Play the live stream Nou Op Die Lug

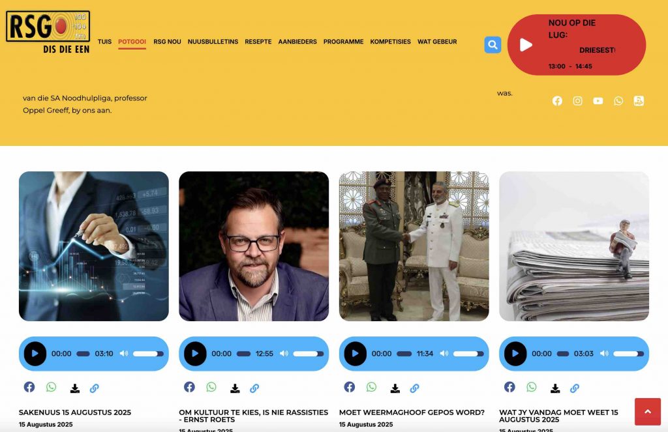[526, 45]
